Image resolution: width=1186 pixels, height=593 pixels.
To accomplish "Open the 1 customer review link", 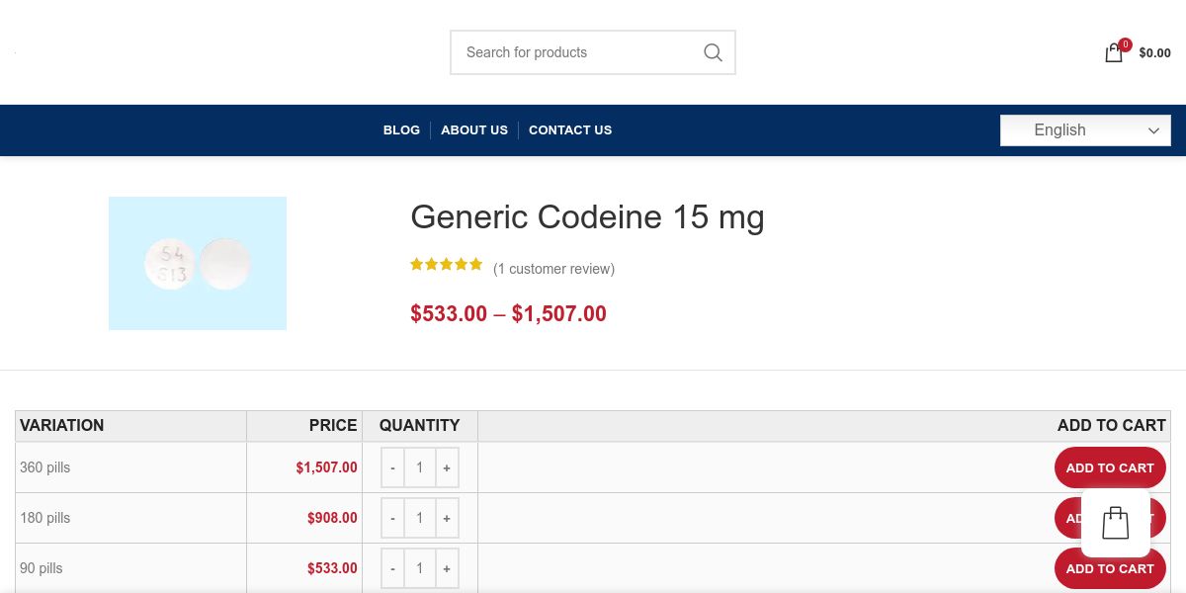I will tap(553, 269).
